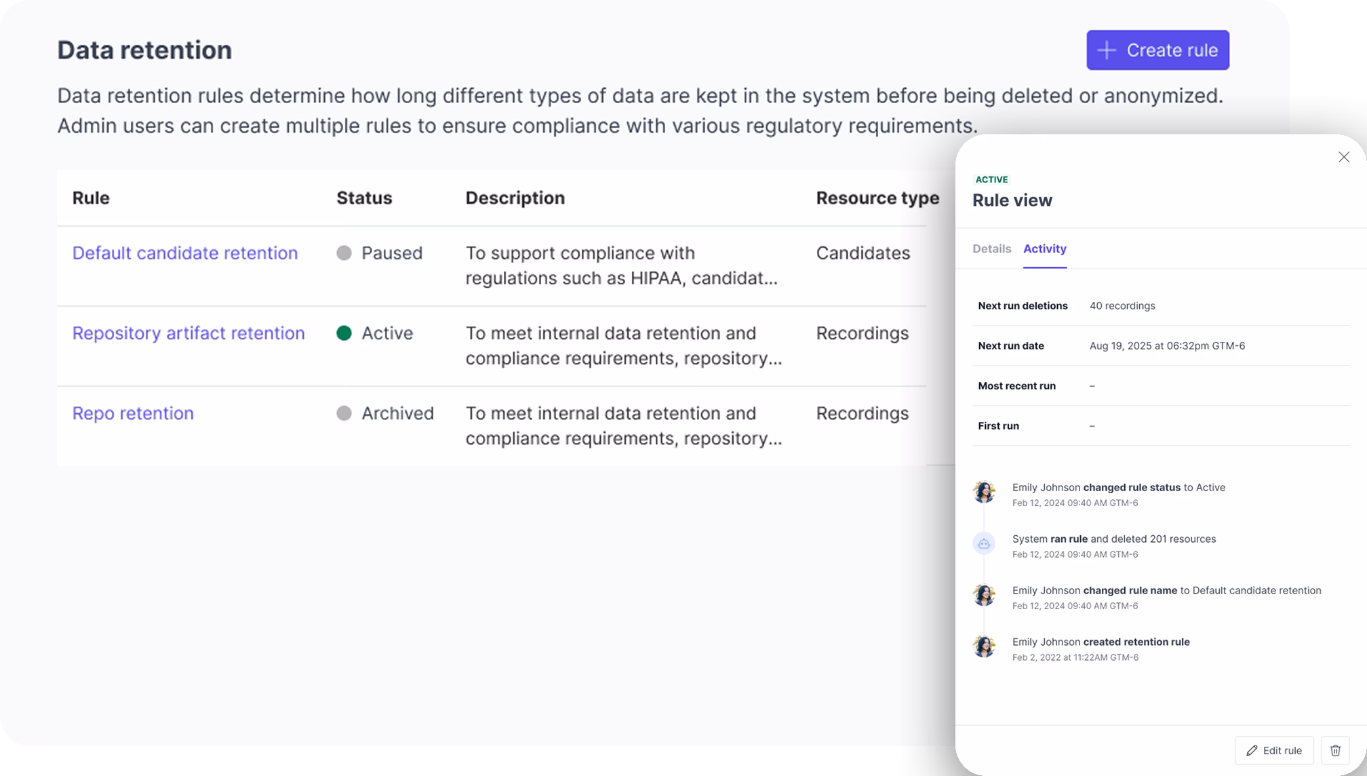1367x776 pixels.
Task: Click the First run label
Action: coord(998,426)
